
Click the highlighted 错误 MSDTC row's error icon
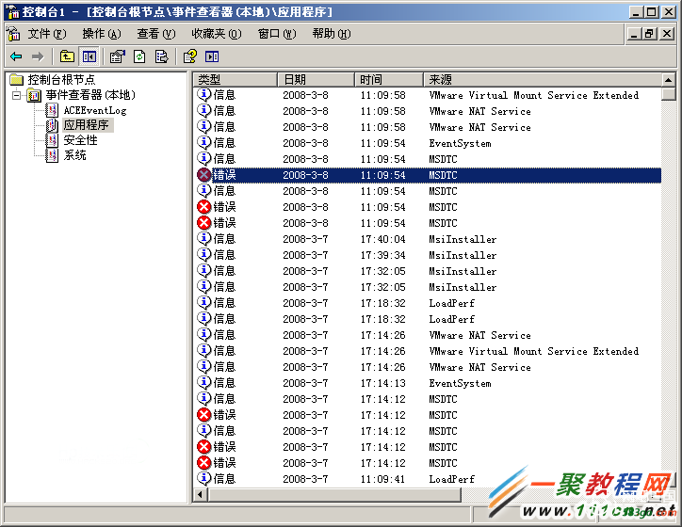[x=203, y=175]
